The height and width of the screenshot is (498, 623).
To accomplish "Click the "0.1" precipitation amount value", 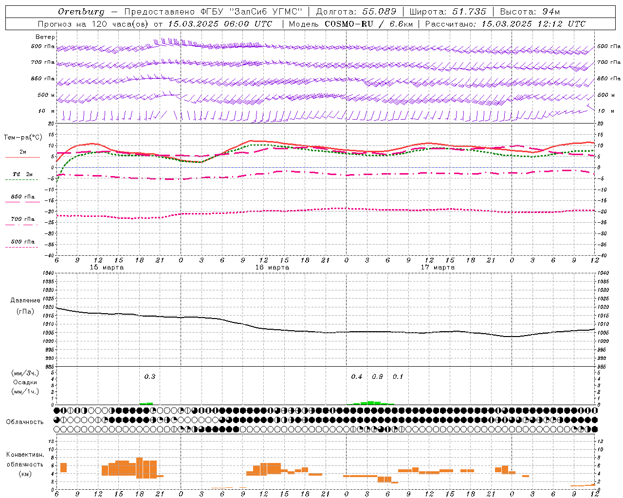I will pos(398,376).
